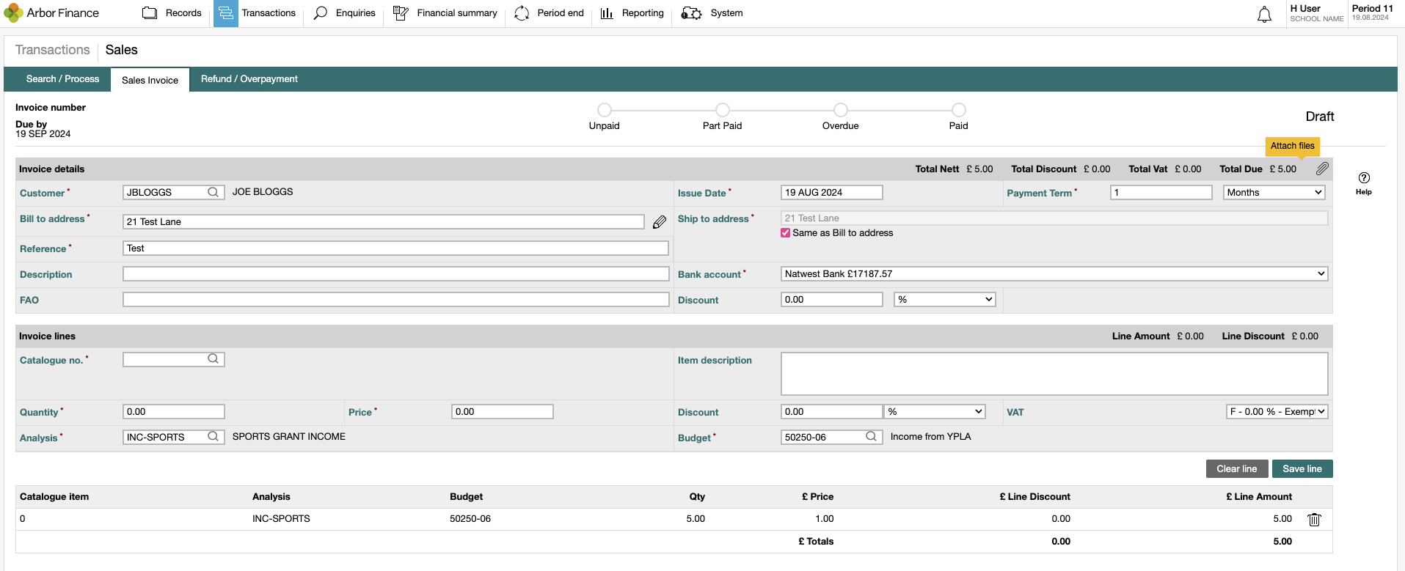This screenshot has width=1405, height=571.
Task: Click the Customer lookup magnifier icon
Action: [213, 192]
